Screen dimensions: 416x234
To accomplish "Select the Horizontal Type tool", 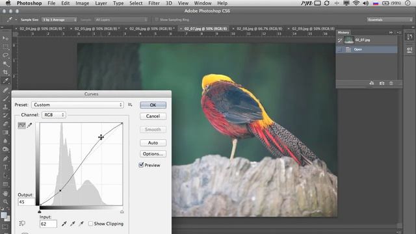I will pyautogui.click(x=5, y=167).
